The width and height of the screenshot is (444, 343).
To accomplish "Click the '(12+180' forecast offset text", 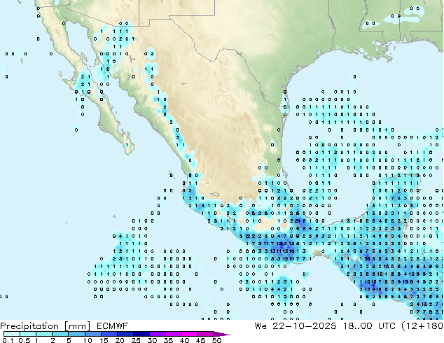I will 422,326.
